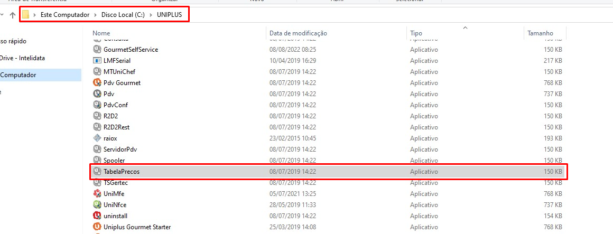Click the Uniplus Gourmet Starter icon
This screenshot has width=613, height=234.
point(97,227)
